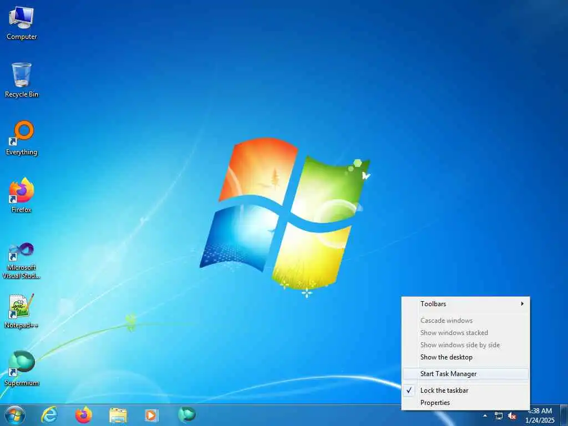Expand the Toolbars submenu
Image resolution: width=568 pixels, height=426 pixels.
coord(465,303)
